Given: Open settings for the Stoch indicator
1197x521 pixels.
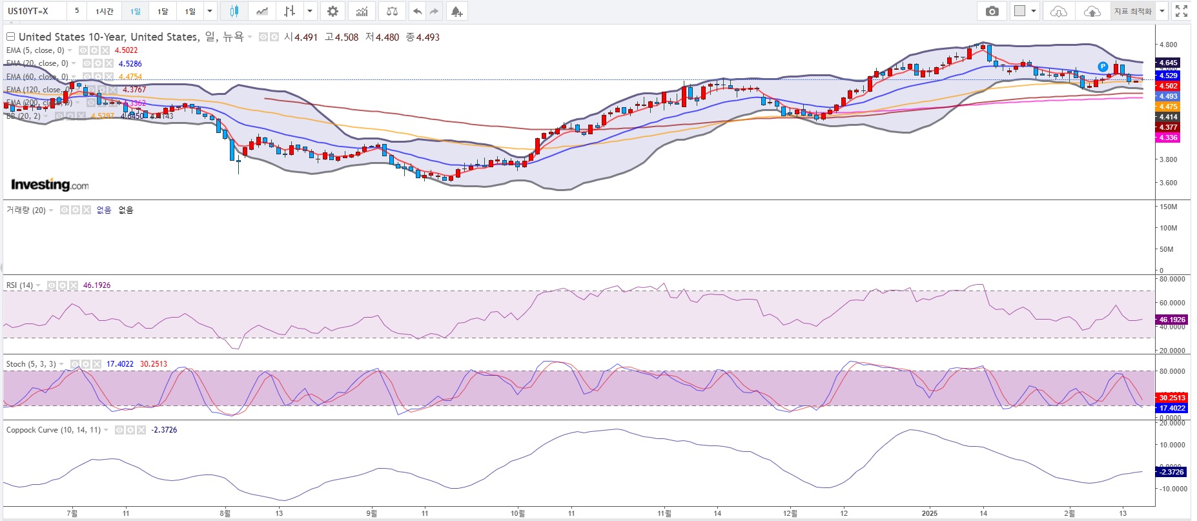Looking at the screenshot, I should coord(86,364).
